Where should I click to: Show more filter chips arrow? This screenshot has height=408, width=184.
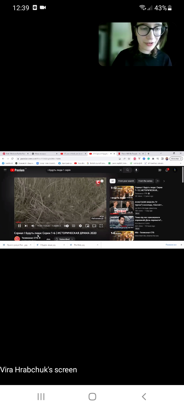164,181
